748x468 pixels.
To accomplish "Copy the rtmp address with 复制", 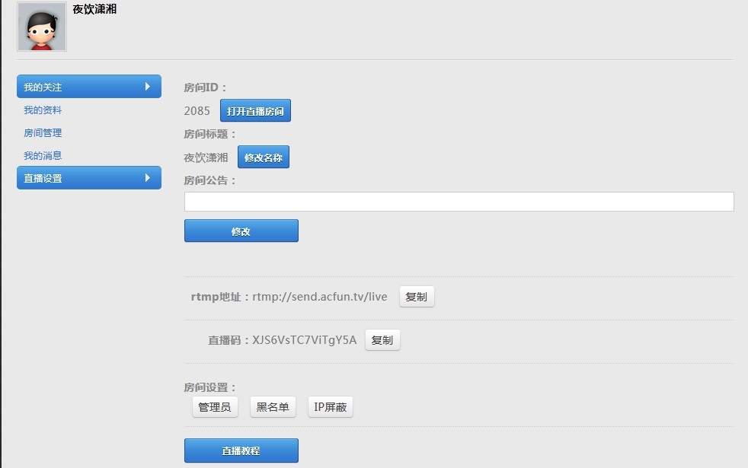I will tap(417, 297).
